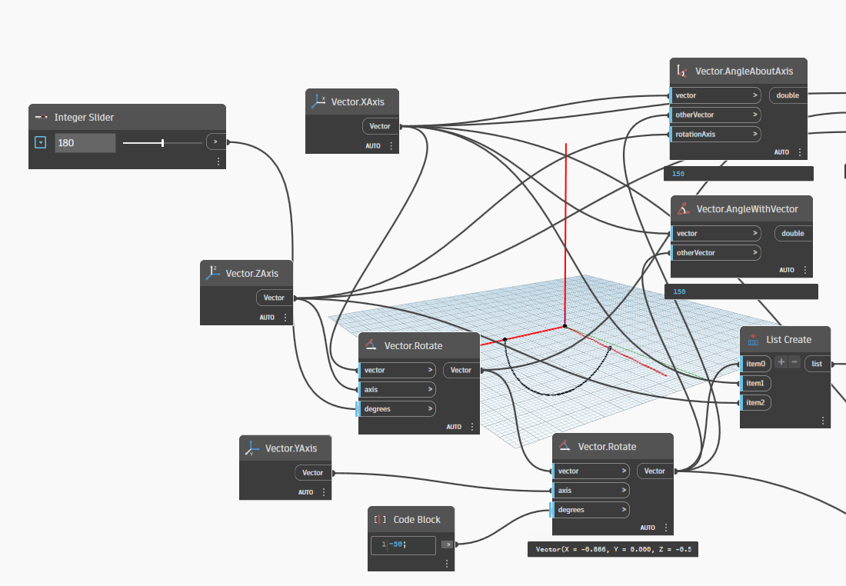
Task: Remove an item with List Create minus
Action: tap(794, 362)
